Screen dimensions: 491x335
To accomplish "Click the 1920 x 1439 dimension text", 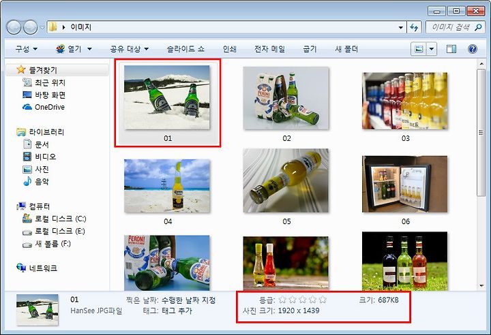I will coord(299,311).
